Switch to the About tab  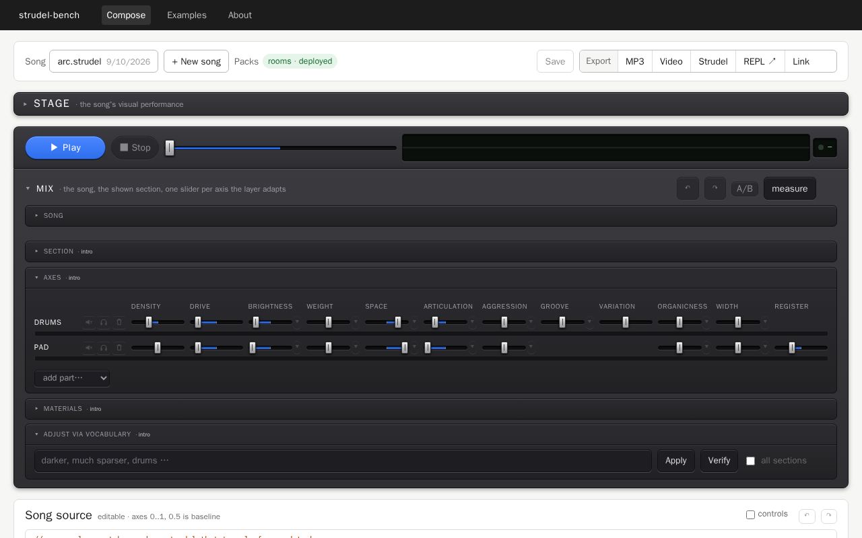[x=240, y=15]
